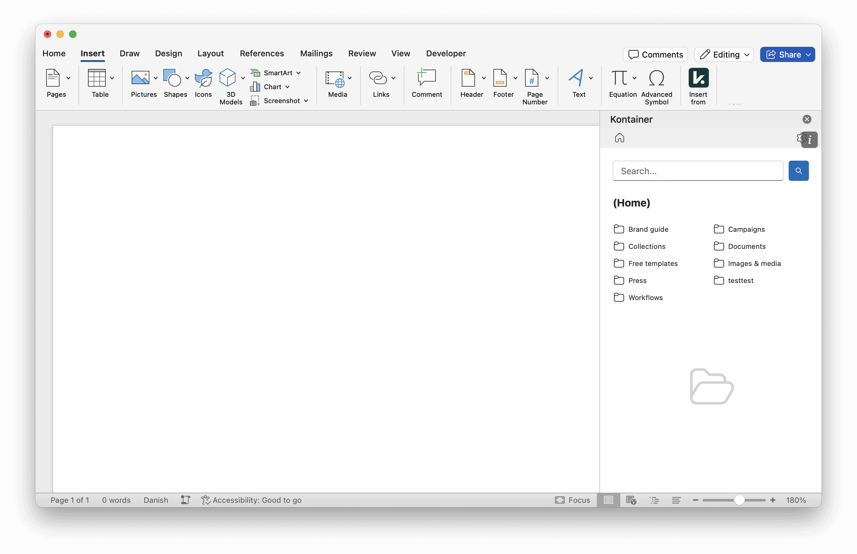Select the Insert tab in ribbon
Image resolution: width=857 pixels, height=554 pixels.
coord(92,53)
